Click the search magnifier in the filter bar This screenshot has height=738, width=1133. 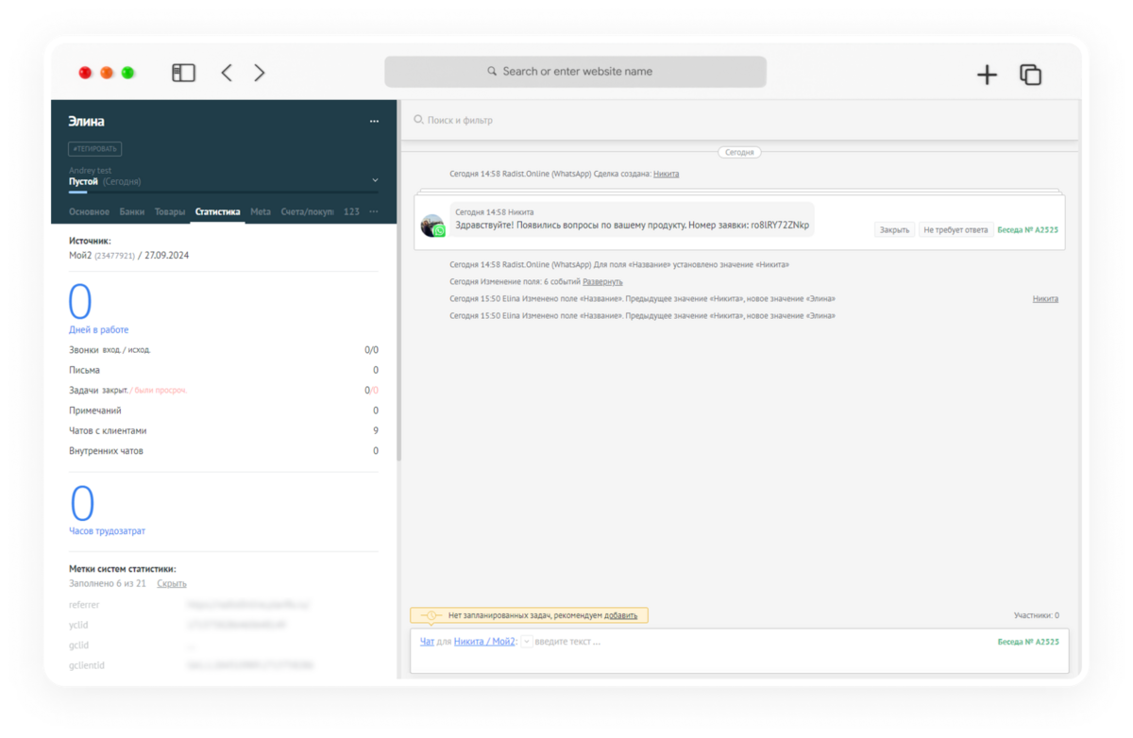[418, 120]
